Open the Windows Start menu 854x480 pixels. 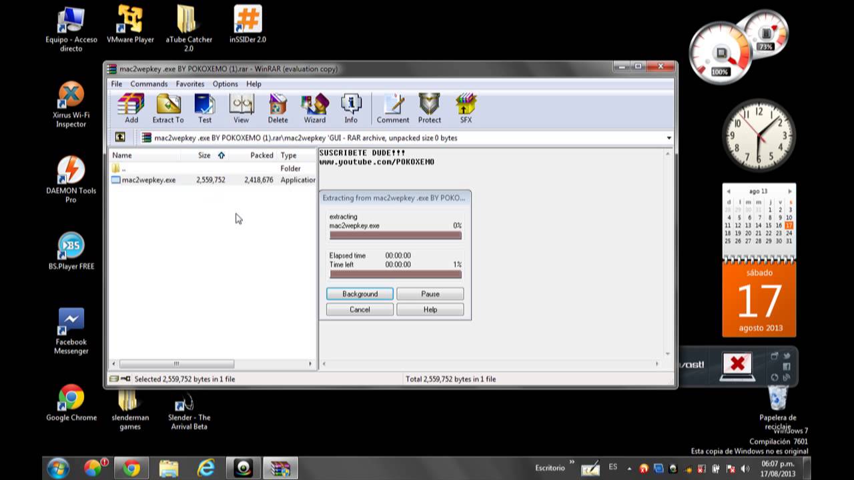click(58, 468)
